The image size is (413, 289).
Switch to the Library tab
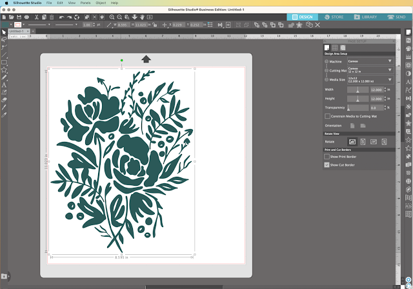[x=365, y=15]
